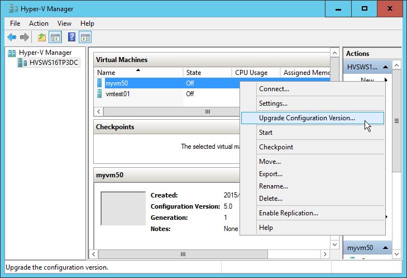Choose Delete... from the context menu

(x=313, y=199)
